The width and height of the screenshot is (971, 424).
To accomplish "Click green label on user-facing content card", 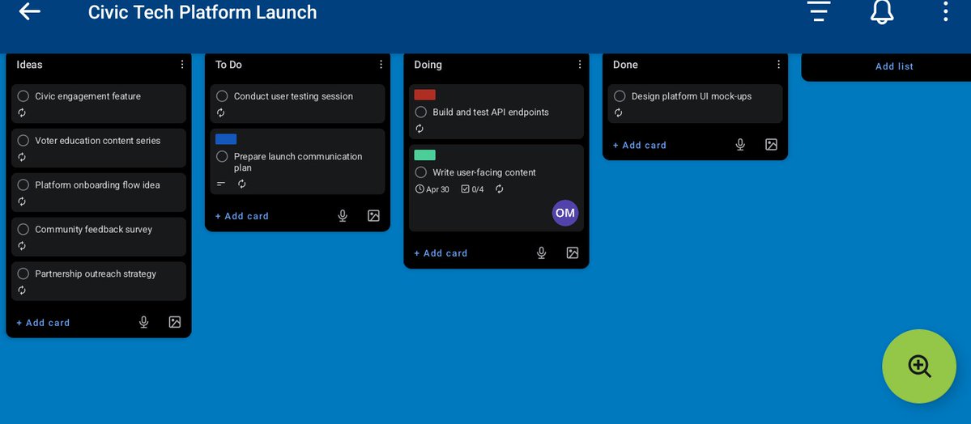I will pyautogui.click(x=425, y=155).
